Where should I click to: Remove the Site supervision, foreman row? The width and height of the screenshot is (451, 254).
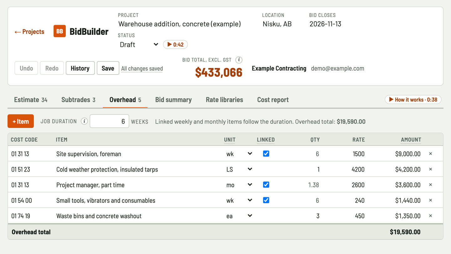430,154
